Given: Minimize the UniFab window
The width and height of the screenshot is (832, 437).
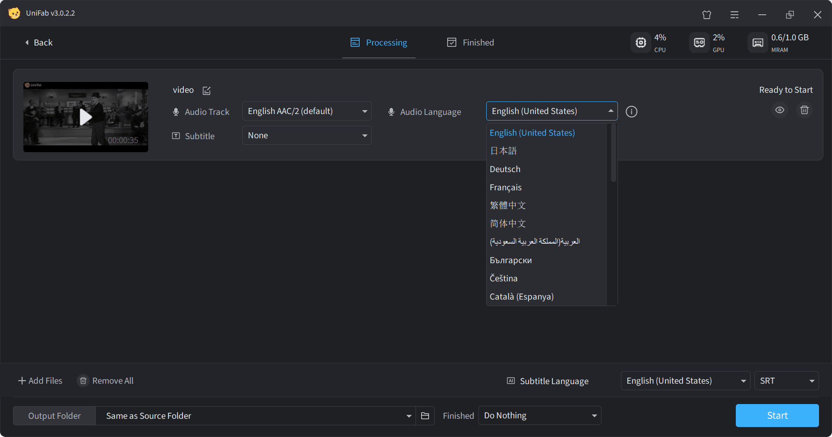Looking at the screenshot, I should 762,15.
